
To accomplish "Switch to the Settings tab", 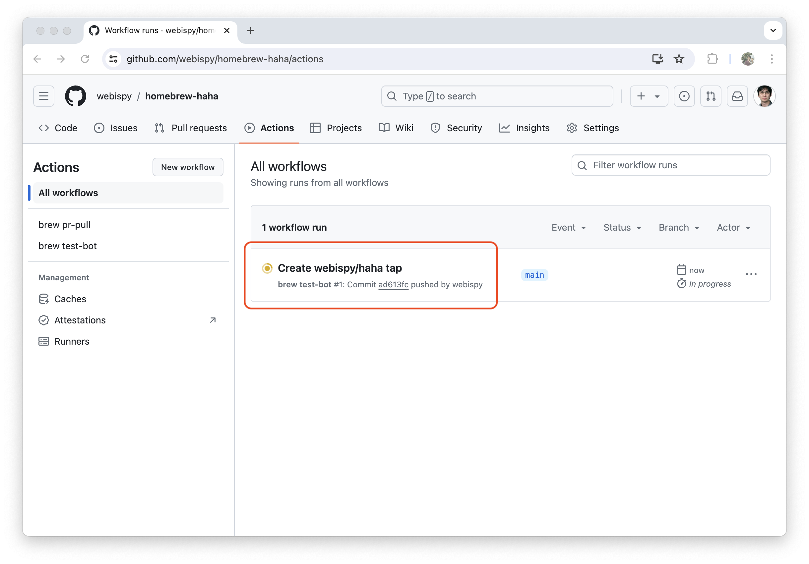I will [x=592, y=128].
